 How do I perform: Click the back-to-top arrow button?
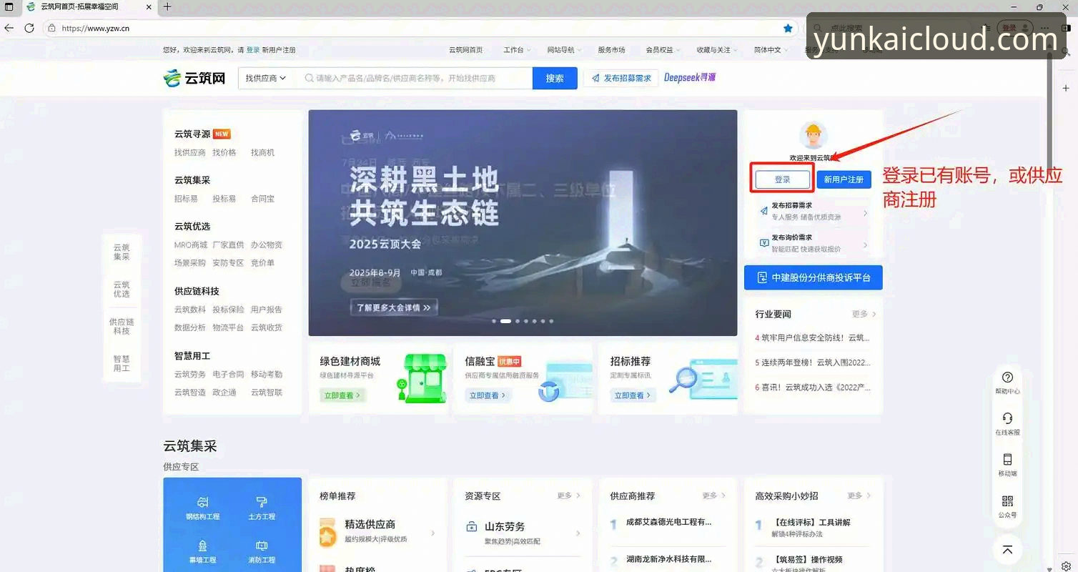coord(1007,549)
